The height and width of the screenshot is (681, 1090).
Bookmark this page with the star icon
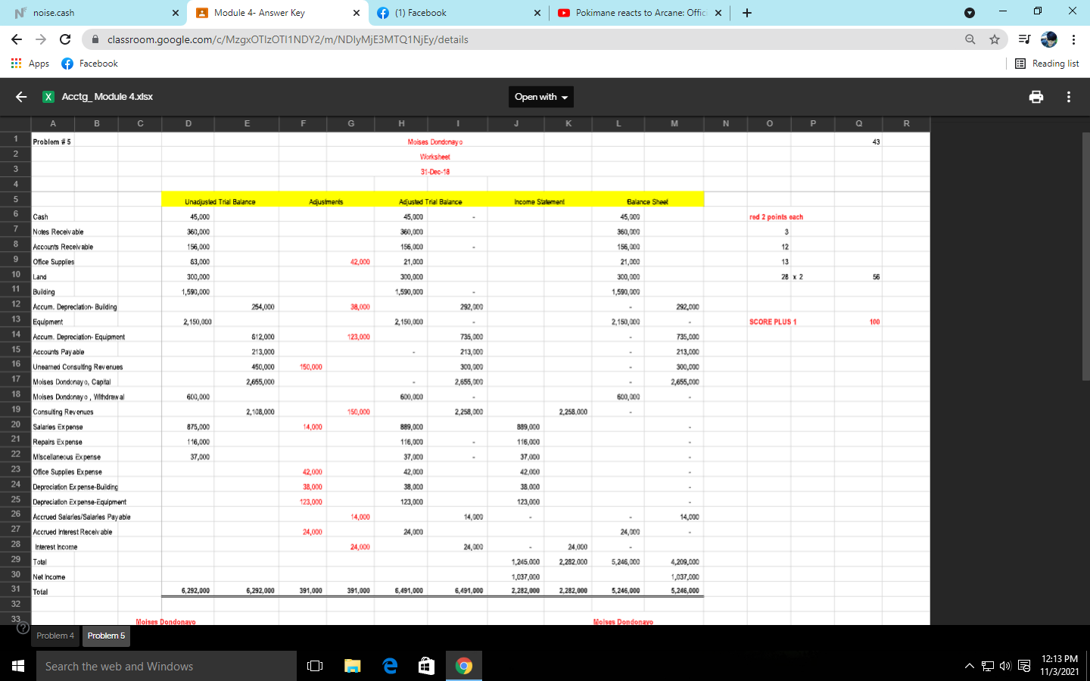(x=995, y=39)
